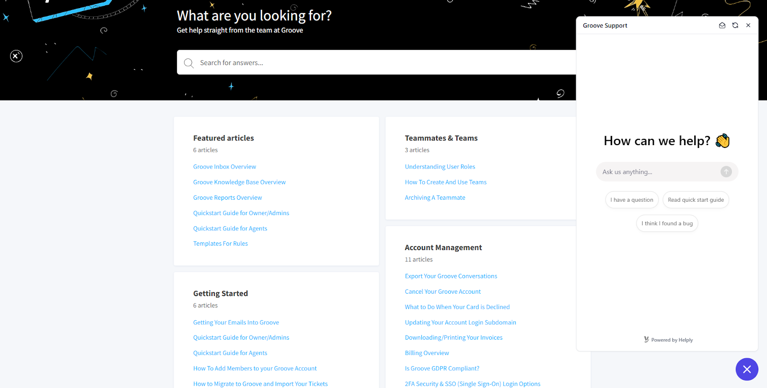Click the Groove Support panel title
Image resolution: width=767 pixels, height=388 pixels.
(605, 25)
